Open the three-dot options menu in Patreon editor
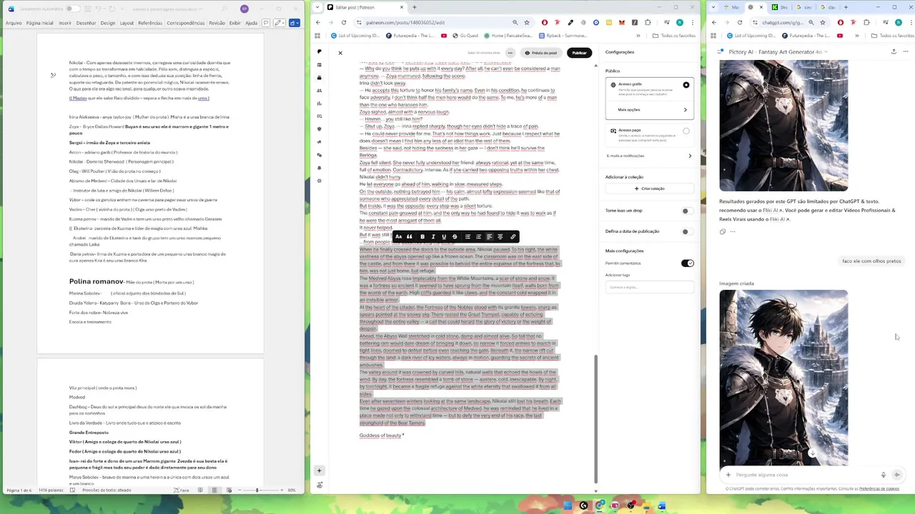This screenshot has height=514, width=915. (510, 53)
